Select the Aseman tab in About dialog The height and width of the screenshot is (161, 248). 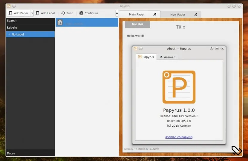(168, 57)
